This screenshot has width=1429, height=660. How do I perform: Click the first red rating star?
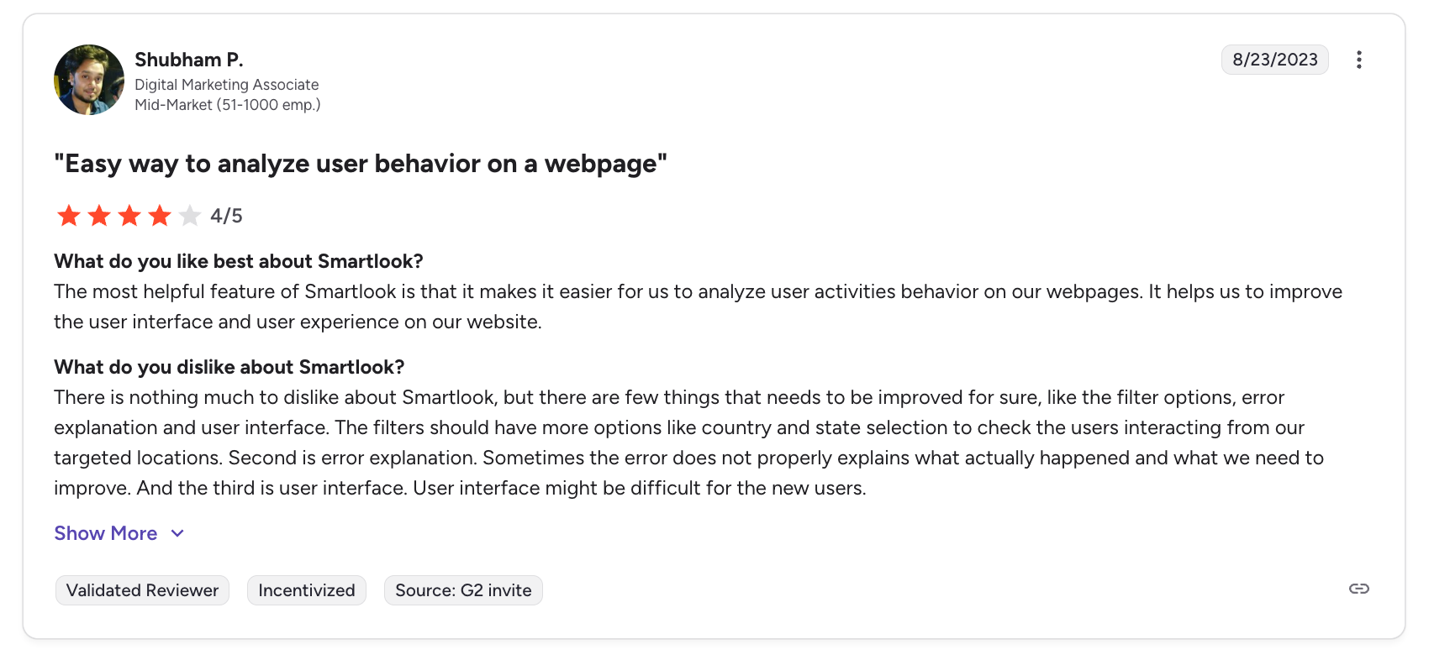(69, 216)
